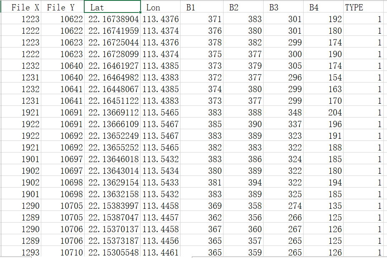
Task: Click B3 value 305
Action: [x=283, y=65]
